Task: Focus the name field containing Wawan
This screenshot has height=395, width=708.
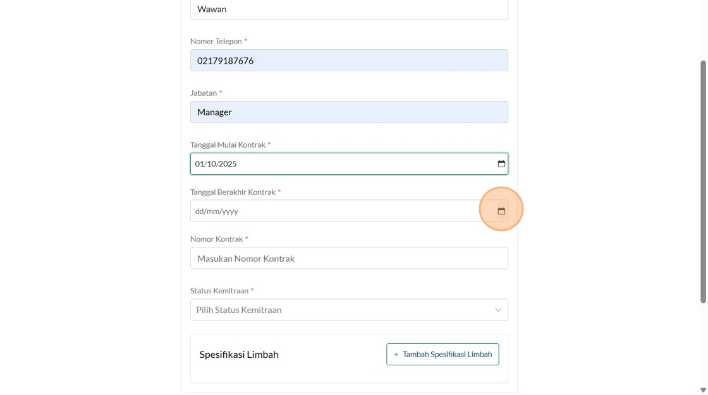Action: click(349, 9)
